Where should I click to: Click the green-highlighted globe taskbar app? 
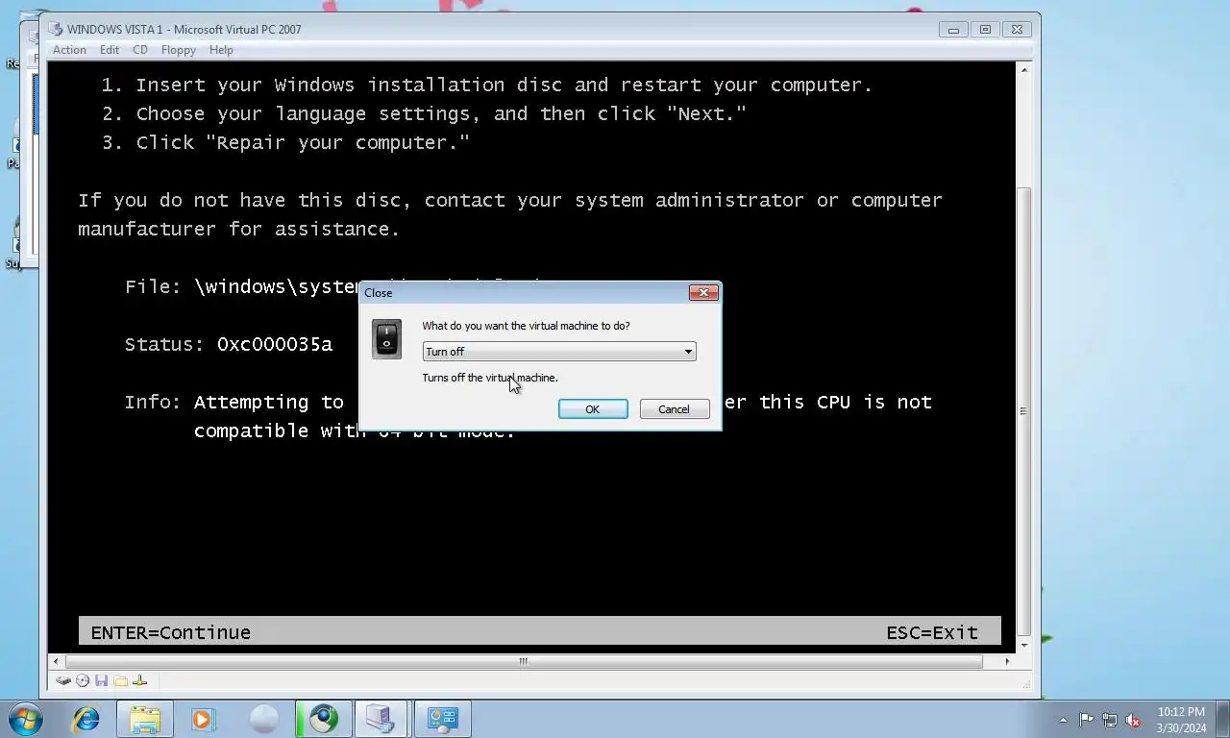pos(323,719)
